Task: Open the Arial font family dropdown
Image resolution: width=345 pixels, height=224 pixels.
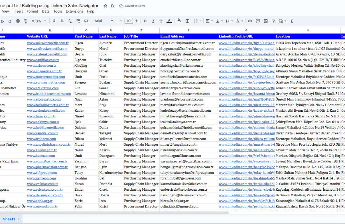Action: 104,21
